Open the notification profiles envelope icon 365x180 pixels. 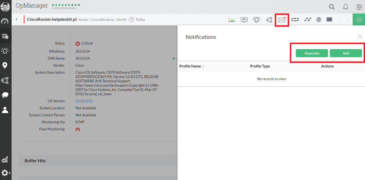tap(282, 20)
